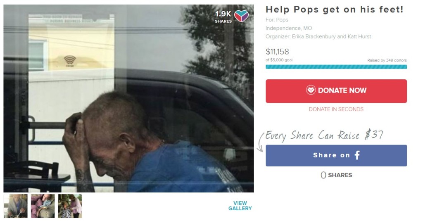423x221 pixels.
Task: Click the Facebook f icon
Action: (x=357, y=155)
